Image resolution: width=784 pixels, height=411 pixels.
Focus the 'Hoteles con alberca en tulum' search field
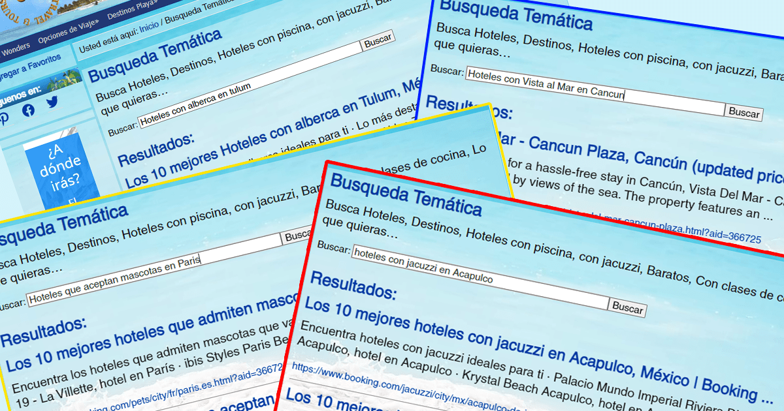click(x=250, y=84)
